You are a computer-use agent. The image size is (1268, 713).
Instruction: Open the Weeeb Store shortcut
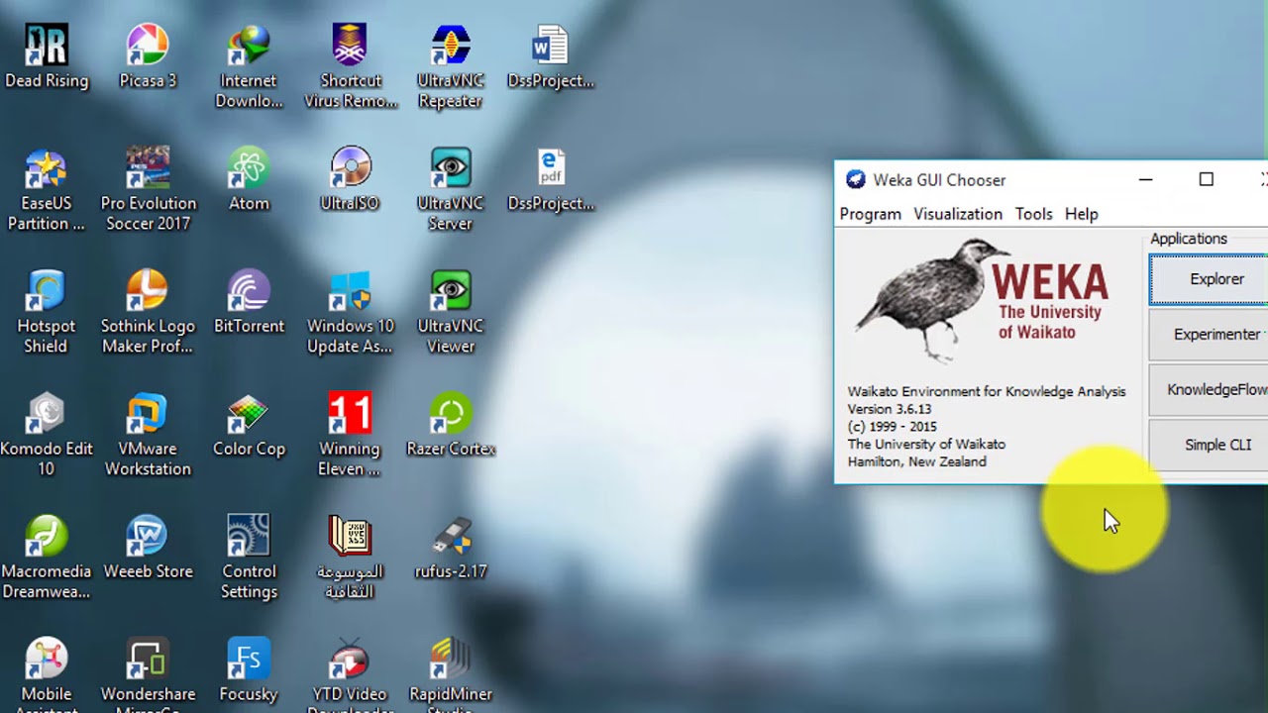148,549
